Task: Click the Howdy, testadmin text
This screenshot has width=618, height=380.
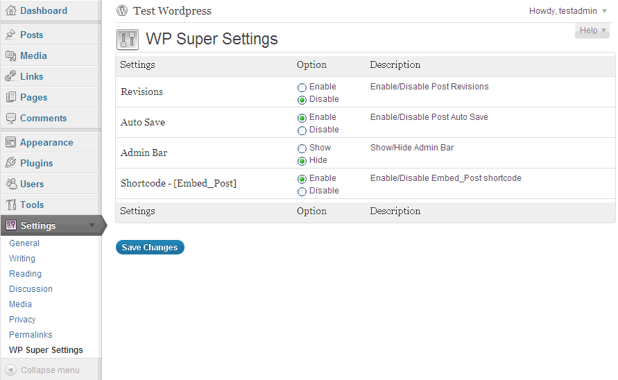Action: tap(563, 11)
